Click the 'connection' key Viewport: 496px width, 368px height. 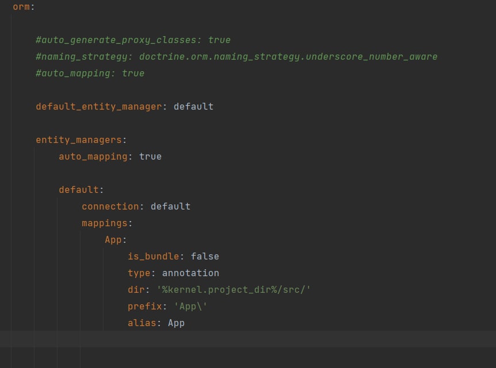pyautogui.click(x=110, y=207)
